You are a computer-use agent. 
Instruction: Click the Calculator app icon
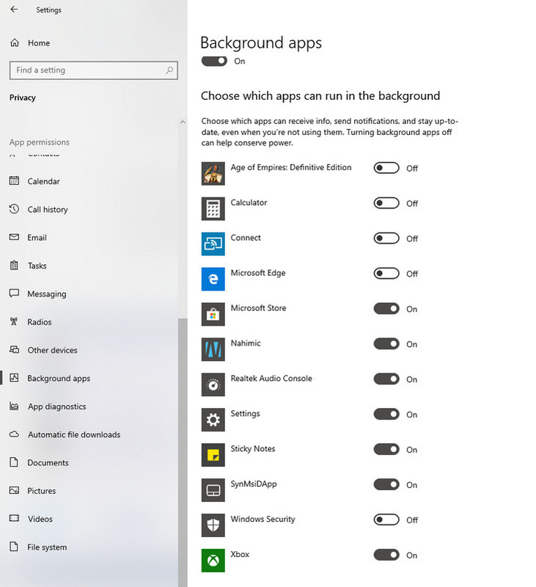pos(213,209)
